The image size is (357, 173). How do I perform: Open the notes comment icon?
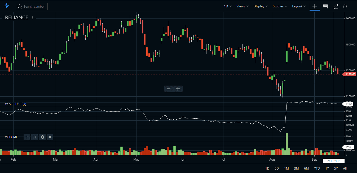click(325, 6)
